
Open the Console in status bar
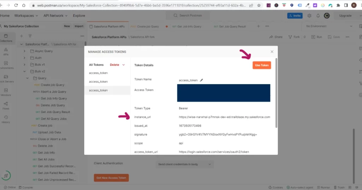25,188
